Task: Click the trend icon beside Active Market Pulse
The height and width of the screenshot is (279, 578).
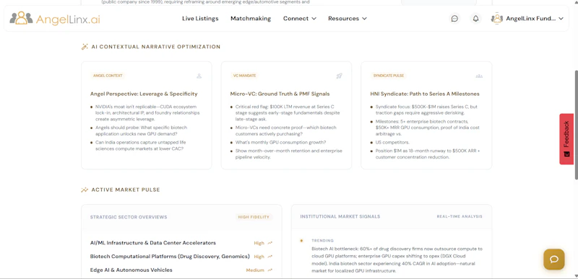Action: pyautogui.click(x=85, y=190)
